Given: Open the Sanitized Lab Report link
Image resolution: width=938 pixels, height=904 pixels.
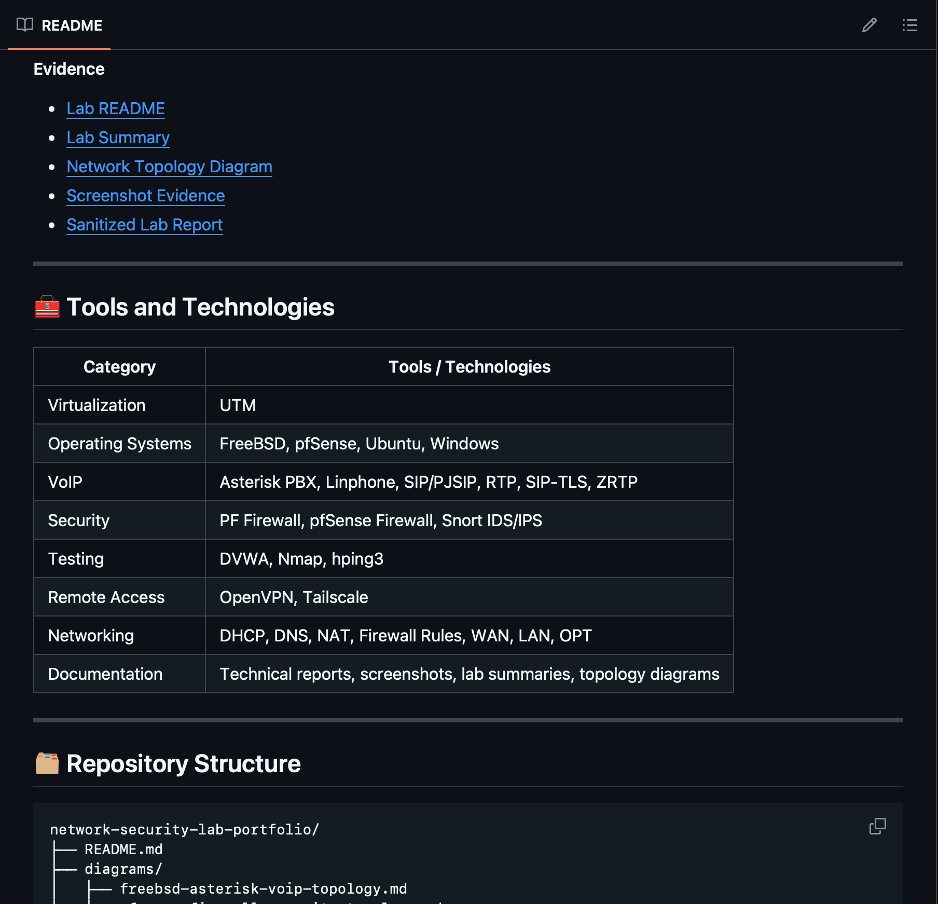Looking at the screenshot, I should click(x=145, y=225).
